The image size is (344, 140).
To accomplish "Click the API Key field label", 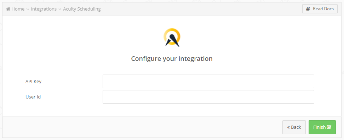I will [x=33, y=81].
